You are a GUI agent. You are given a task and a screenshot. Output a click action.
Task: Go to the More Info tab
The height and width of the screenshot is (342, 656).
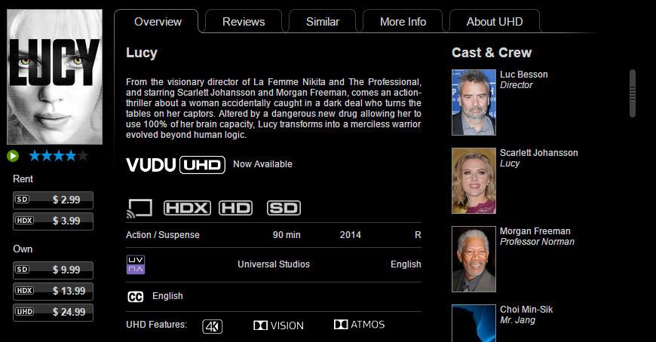click(x=403, y=22)
